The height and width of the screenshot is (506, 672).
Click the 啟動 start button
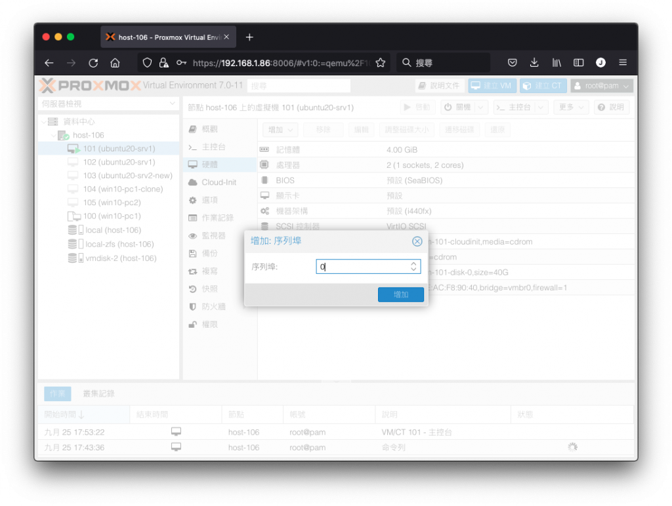coord(417,107)
